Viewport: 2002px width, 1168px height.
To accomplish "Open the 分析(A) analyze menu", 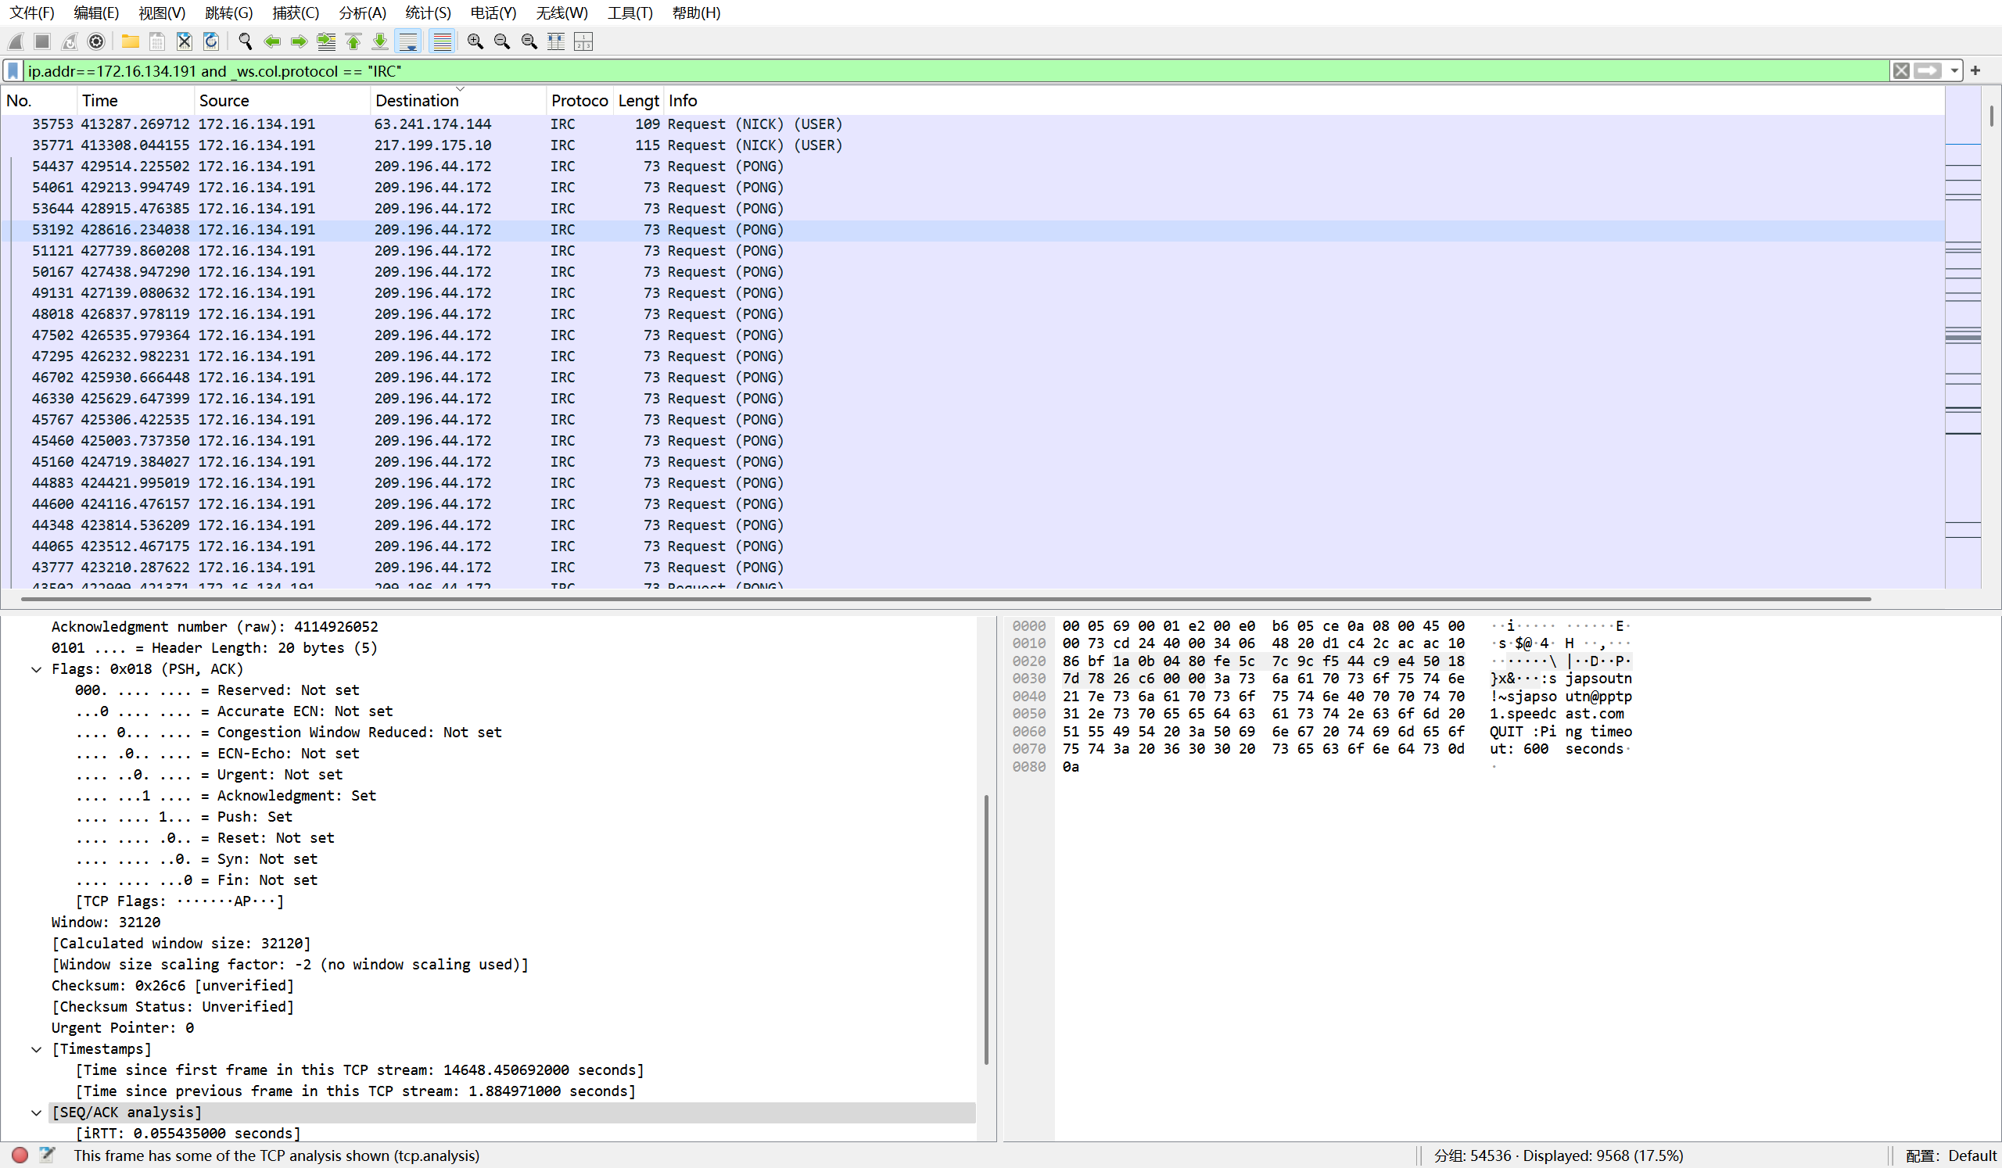I will click(x=361, y=13).
